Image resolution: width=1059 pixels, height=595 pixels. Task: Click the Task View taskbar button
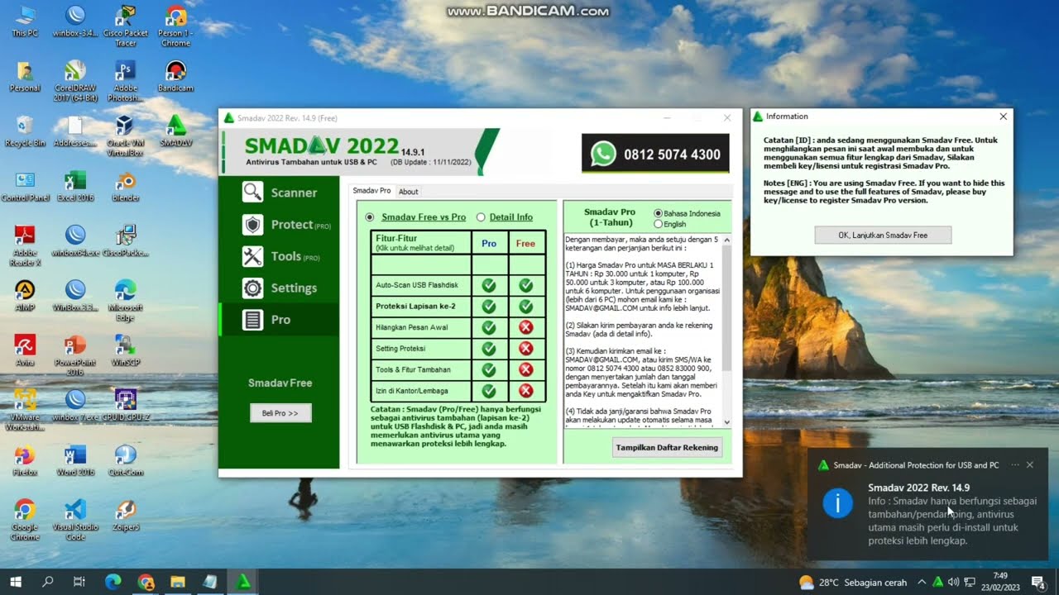pyautogui.click(x=79, y=582)
